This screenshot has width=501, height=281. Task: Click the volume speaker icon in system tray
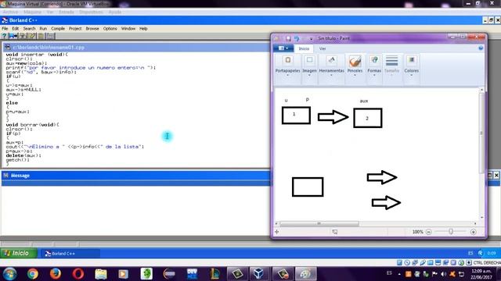tap(443, 274)
